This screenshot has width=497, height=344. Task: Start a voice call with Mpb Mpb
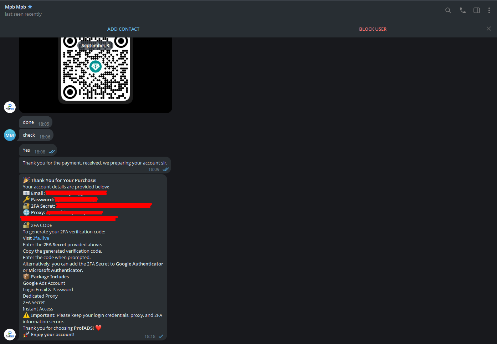tap(463, 10)
